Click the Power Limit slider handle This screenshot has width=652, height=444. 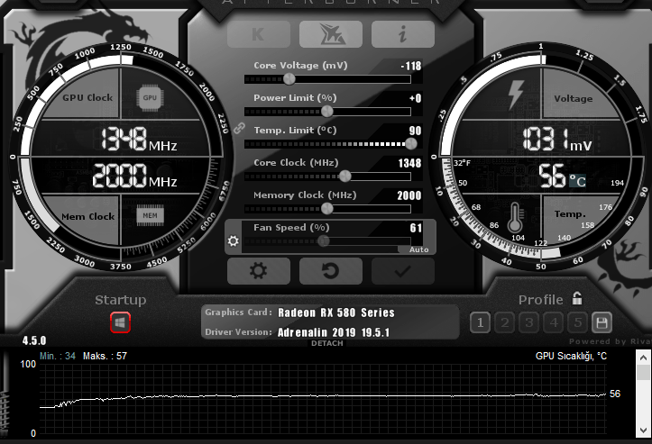[x=327, y=112]
